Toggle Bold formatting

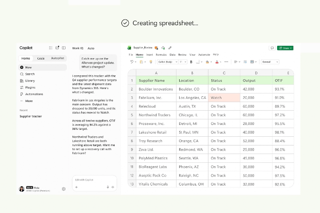pos(191,62)
